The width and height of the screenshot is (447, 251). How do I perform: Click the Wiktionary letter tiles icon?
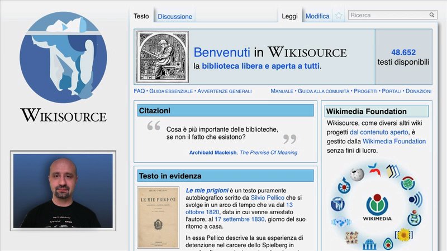tap(351, 236)
